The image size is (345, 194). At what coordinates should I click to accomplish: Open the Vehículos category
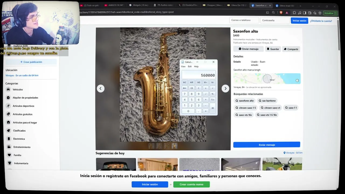18,89
